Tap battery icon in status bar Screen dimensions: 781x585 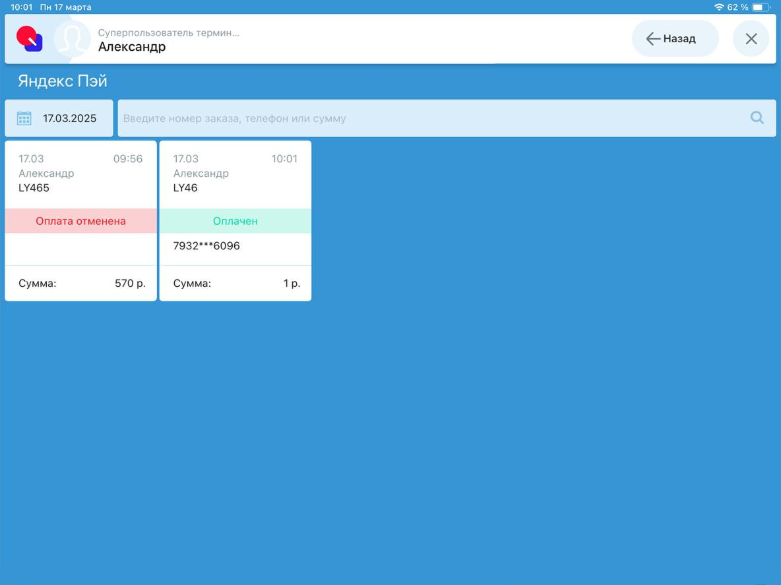point(761,7)
